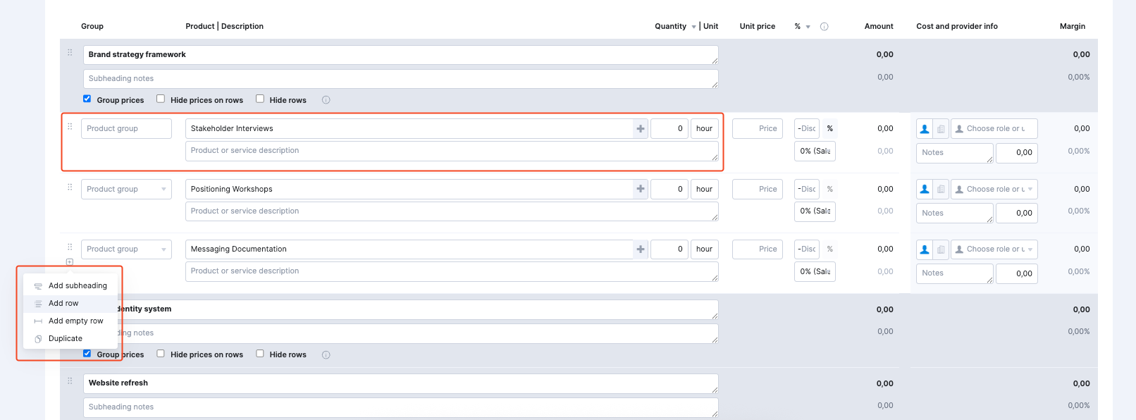Choose Duplicate in the context menu

66,339
